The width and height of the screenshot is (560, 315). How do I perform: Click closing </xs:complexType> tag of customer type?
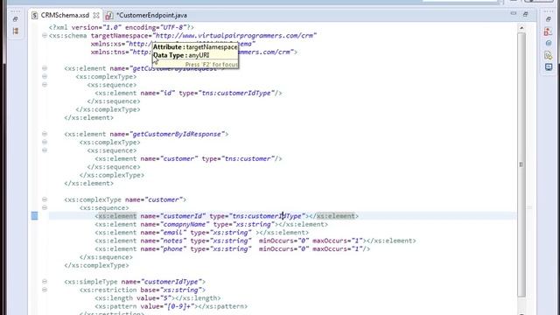[97, 265]
